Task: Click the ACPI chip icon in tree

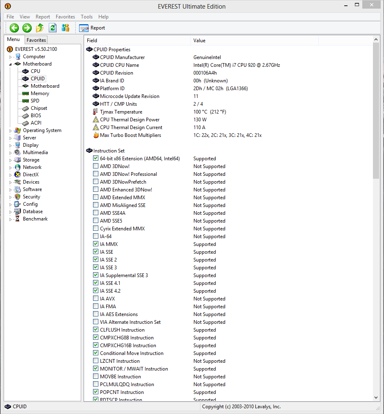Action: 25,123
